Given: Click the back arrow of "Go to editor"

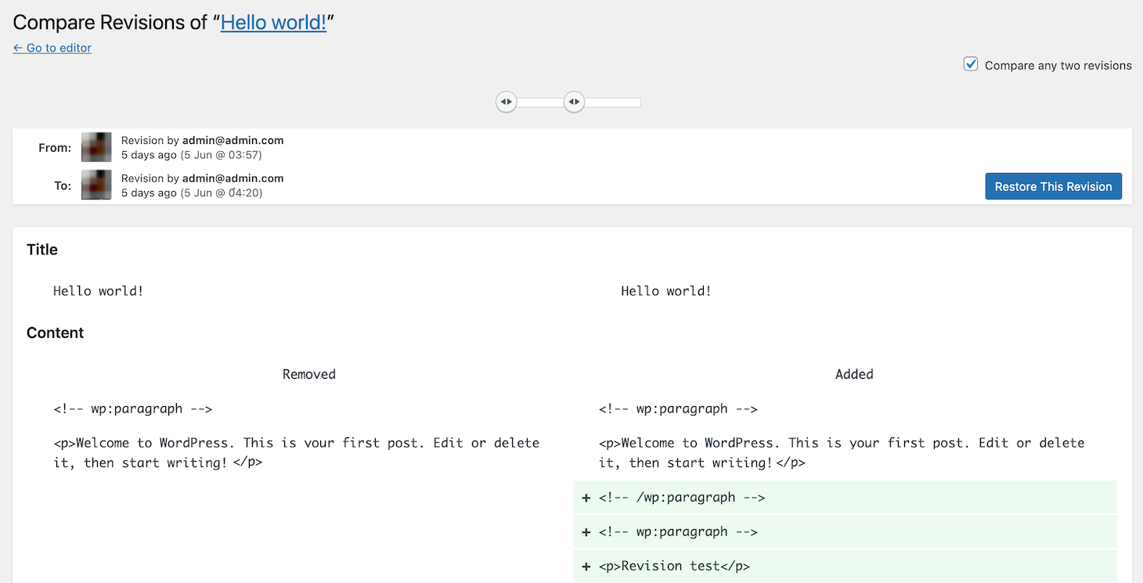Looking at the screenshot, I should (x=16, y=48).
